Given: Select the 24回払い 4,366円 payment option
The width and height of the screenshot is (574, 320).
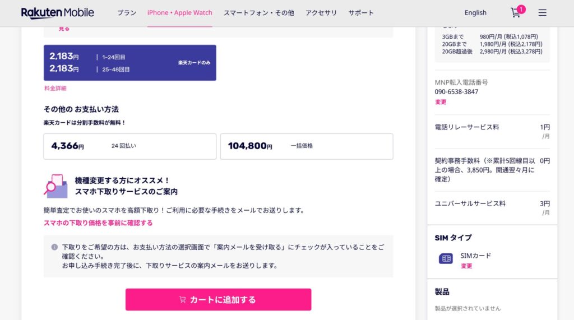Looking at the screenshot, I should coord(130,146).
